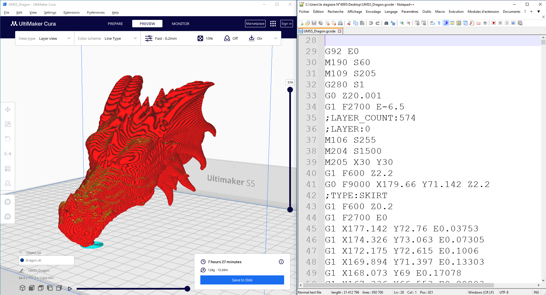546x295 pixels.
Task: Collapse the Object list panel
Action: 21,252
